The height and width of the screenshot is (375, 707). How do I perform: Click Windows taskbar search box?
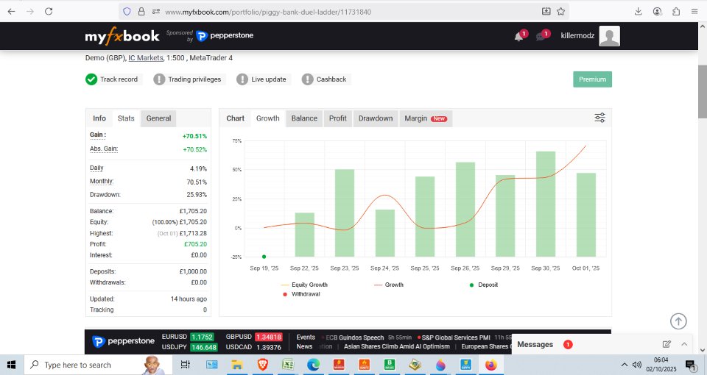pyautogui.click(x=98, y=365)
